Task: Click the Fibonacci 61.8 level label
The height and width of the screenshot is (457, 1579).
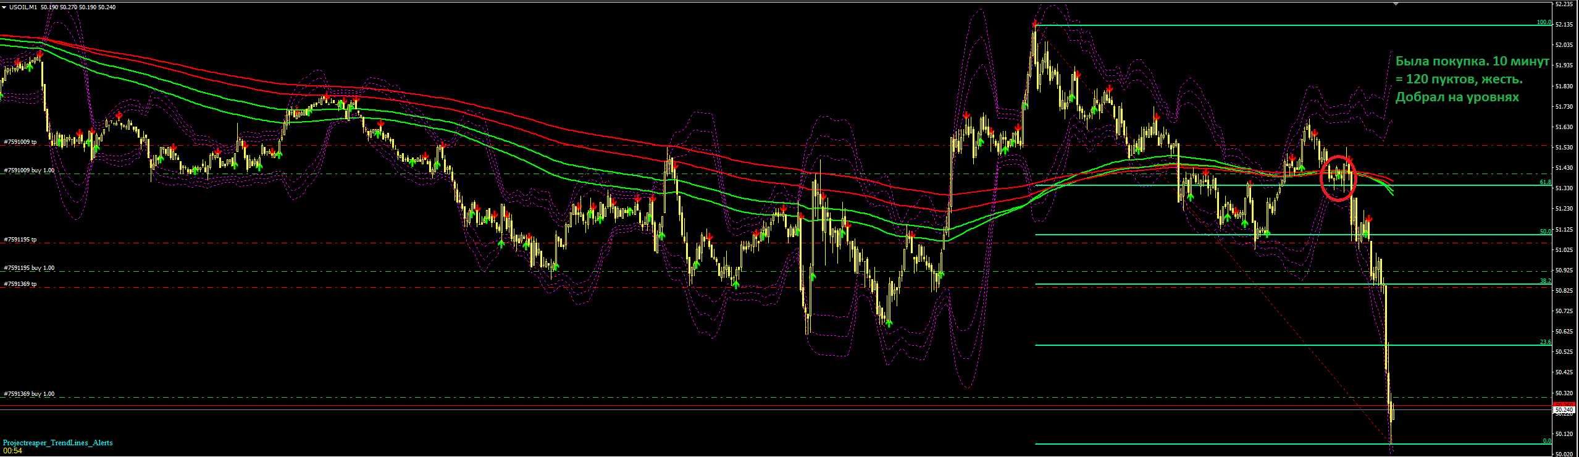Action: coord(1545,182)
